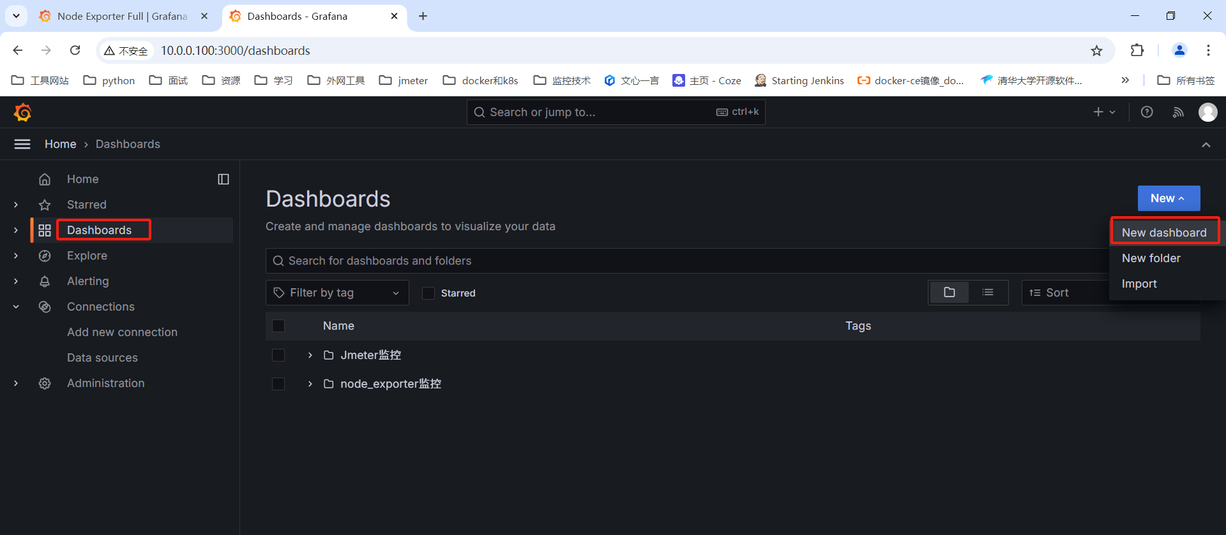Open Data sources in sidebar
Image resolution: width=1226 pixels, height=535 pixels.
pyautogui.click(x=102, y=358)
